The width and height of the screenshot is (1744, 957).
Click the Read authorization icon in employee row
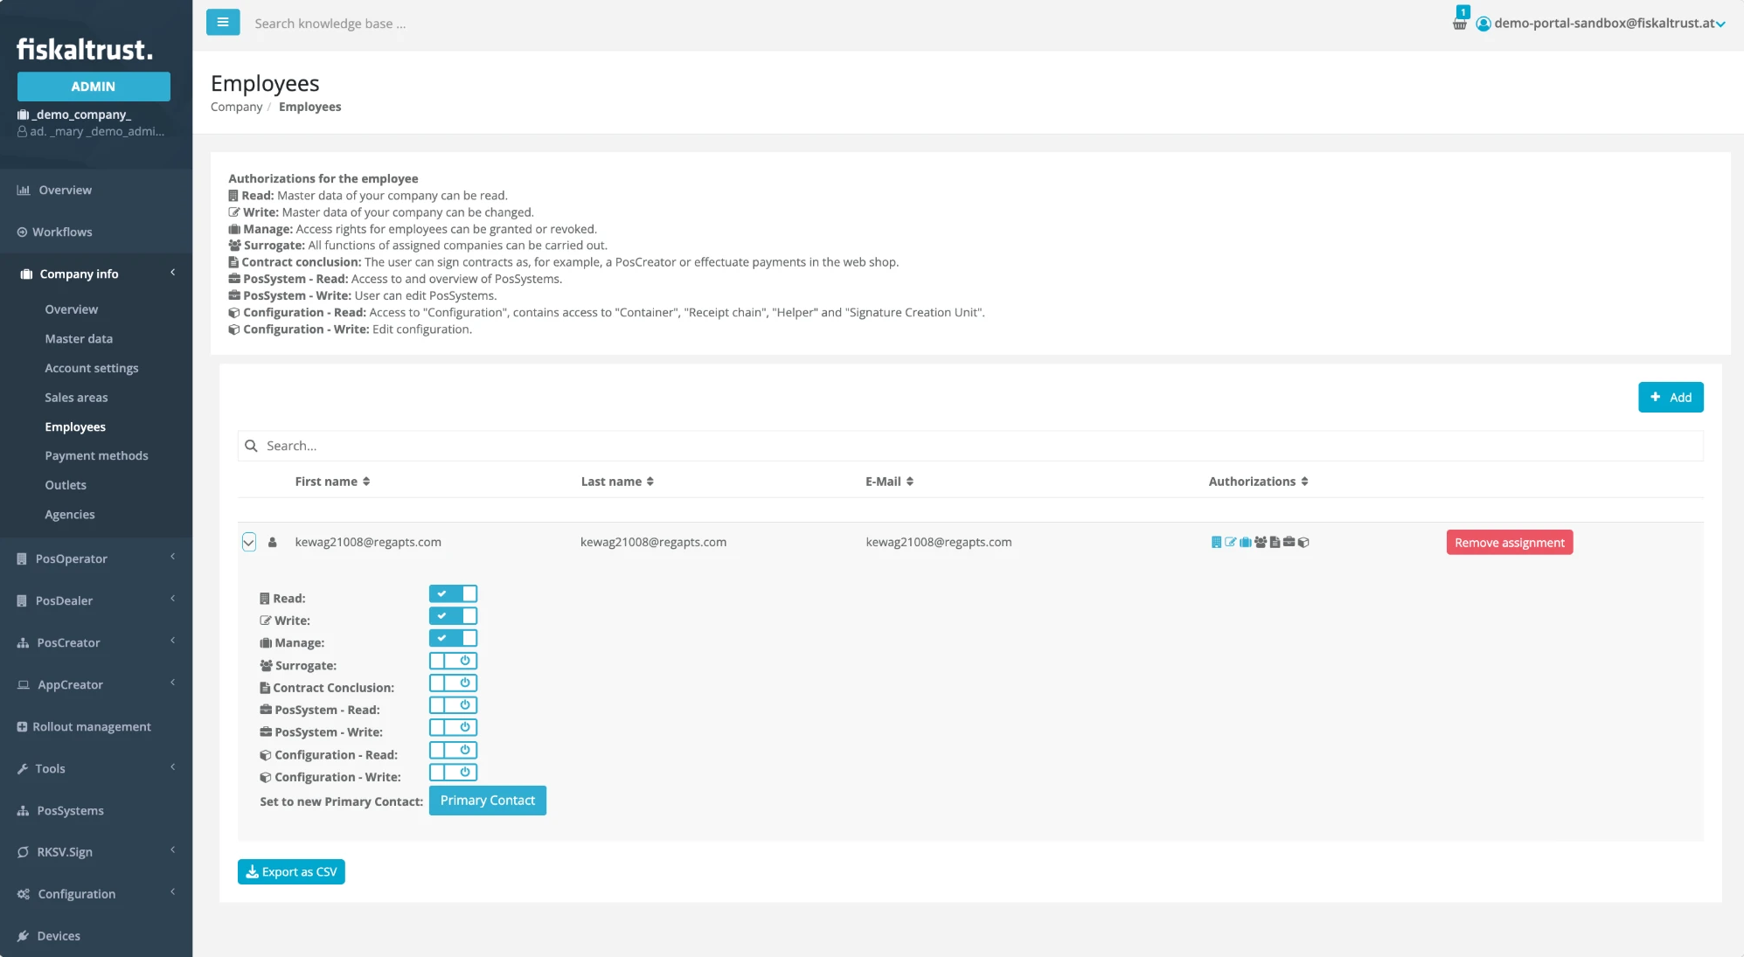click(x=1216, y=543)
